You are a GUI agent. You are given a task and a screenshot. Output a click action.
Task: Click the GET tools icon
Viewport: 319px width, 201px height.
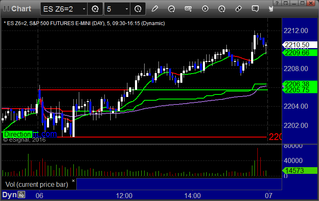188,9
